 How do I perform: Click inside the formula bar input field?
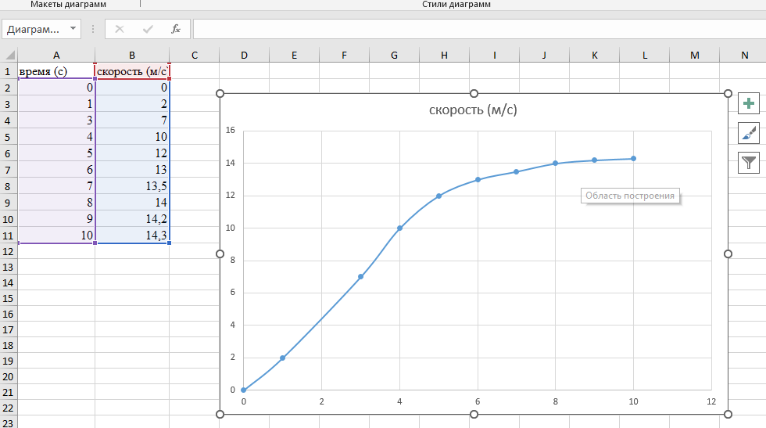(x=469, y=29)
